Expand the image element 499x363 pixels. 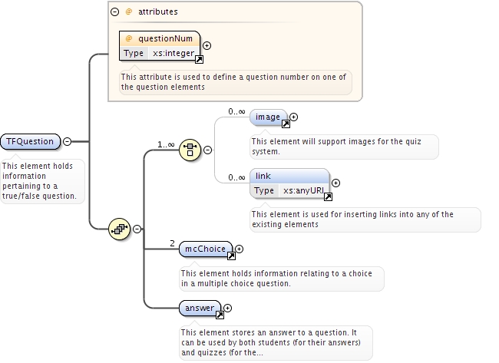coord(293,117)
